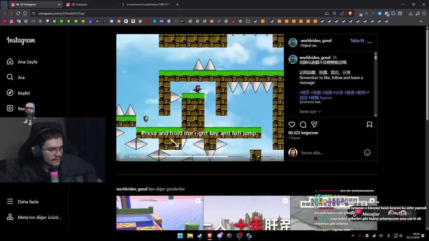The height and width of the screenshot is (241, 429).
Task: Open Meta'nın diğer ürünleri menu
Action: (34, 217)
